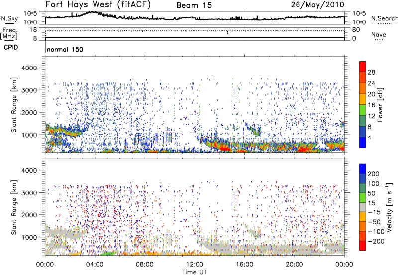This screenshot has height=275, width=398.
Task: Click the 'Time UT' axis title
Action: [195, 272]
